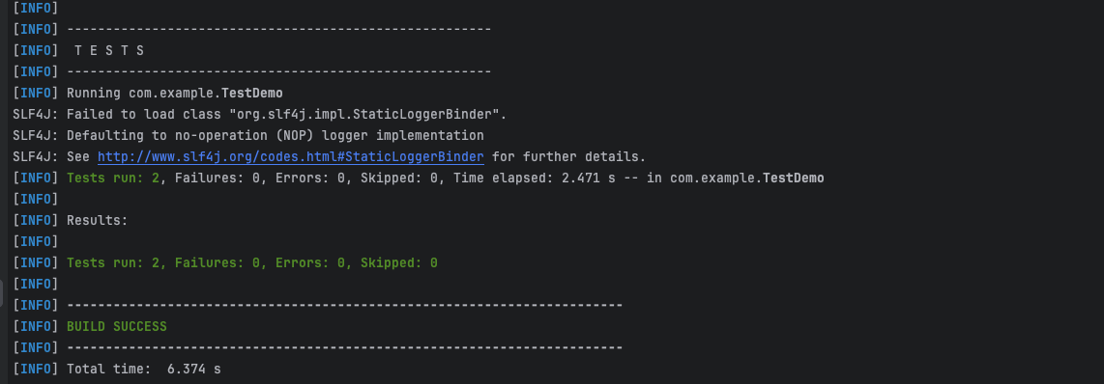
Task: Click the small gutter handle at left edge
Action: (1, 293)
